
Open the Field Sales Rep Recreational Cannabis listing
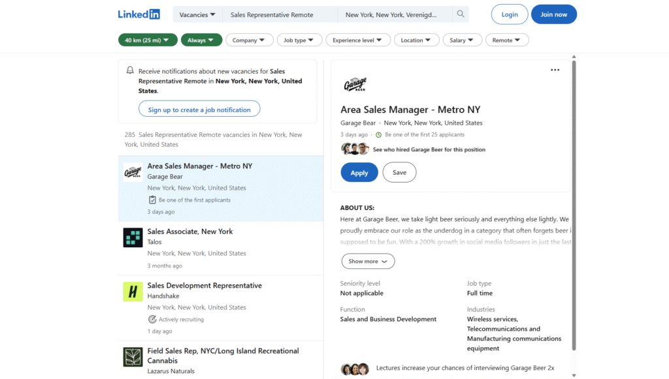coord(221,360)
